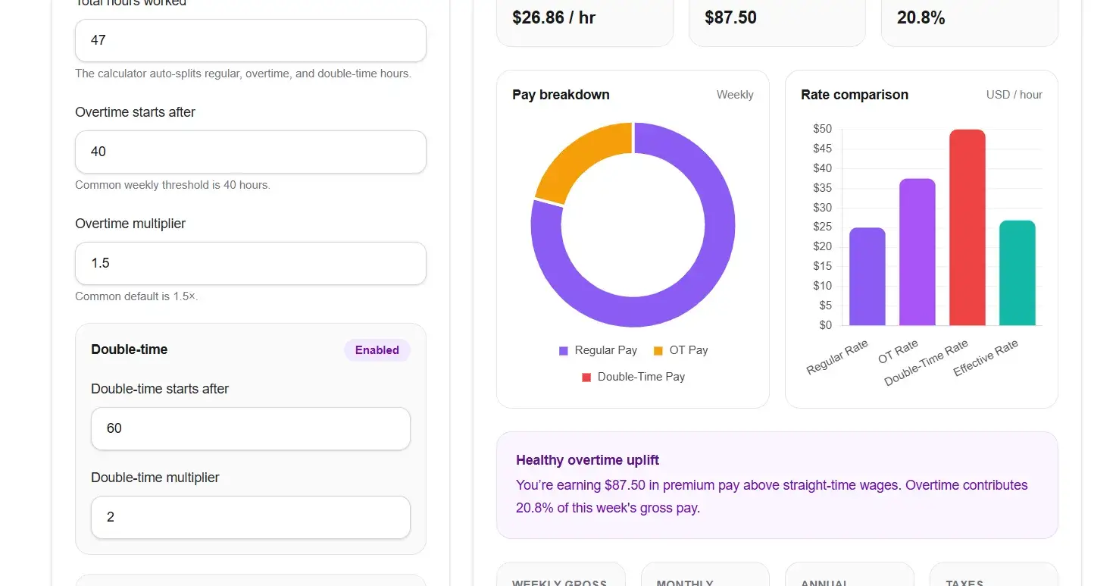
Task: Click the teal Effective Rate bar
Action: pyautogui.click(x=1017, y=273)
